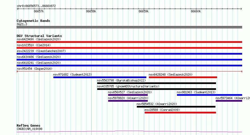The image size is (250, 135).
Task: Click the blue bar under nsv6418241
Action: pos(129,66)
